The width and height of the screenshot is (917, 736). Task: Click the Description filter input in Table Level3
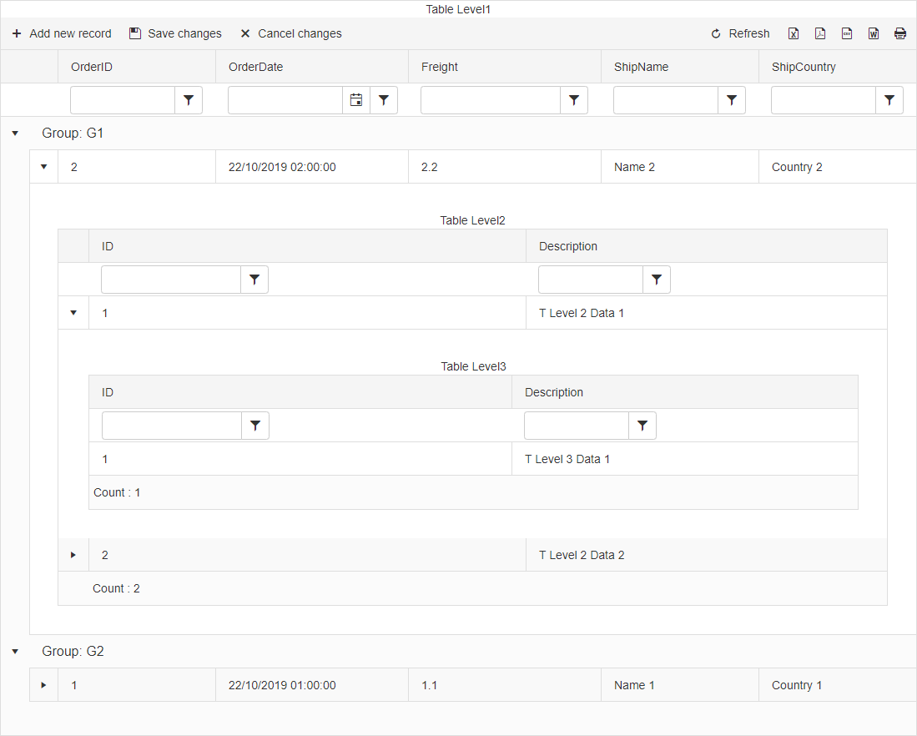point(576,426)
